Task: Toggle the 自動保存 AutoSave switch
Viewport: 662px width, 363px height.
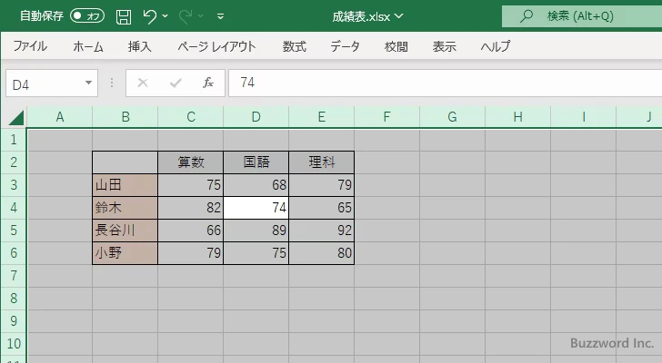Action: point(87,16)
